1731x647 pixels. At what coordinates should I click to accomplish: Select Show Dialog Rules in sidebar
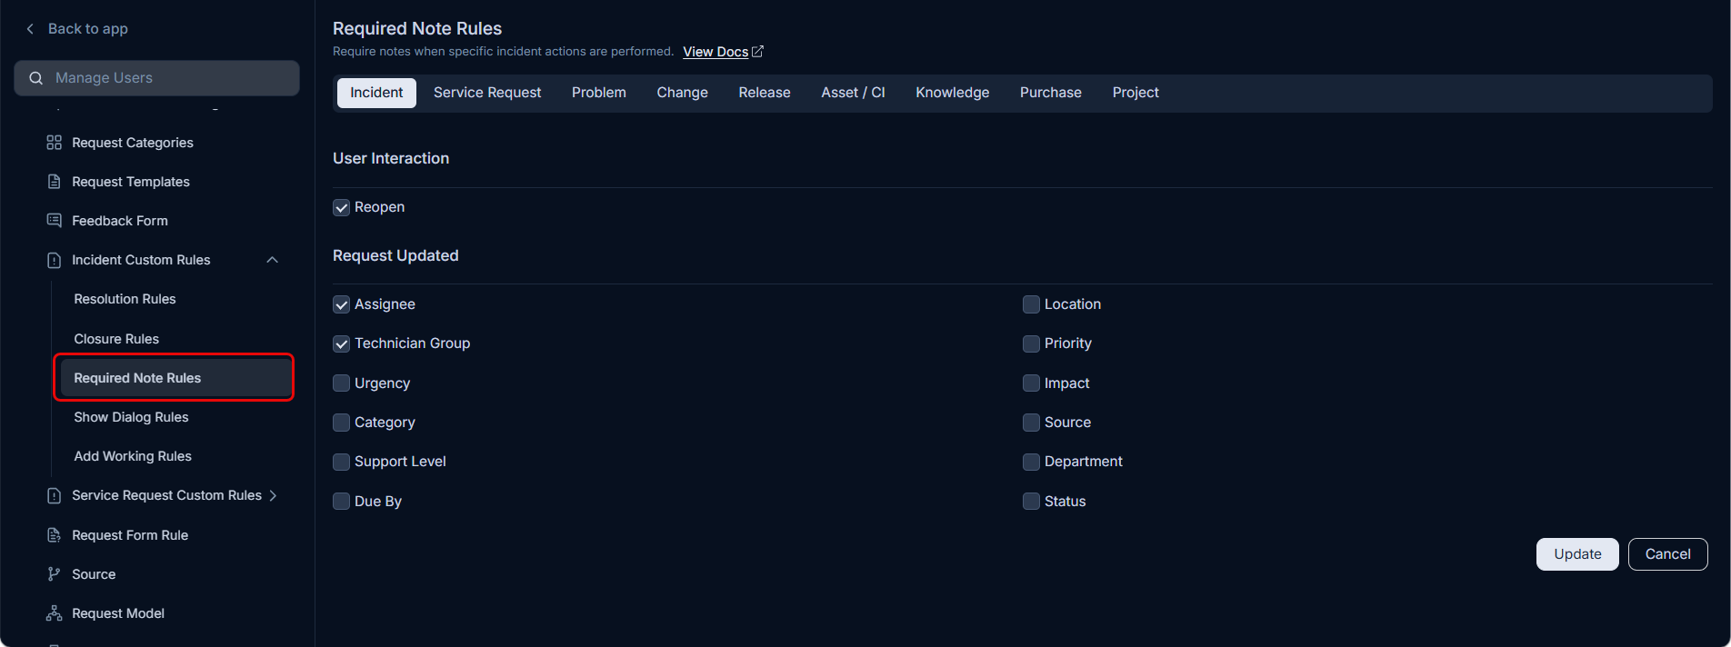tap(131, 417)
